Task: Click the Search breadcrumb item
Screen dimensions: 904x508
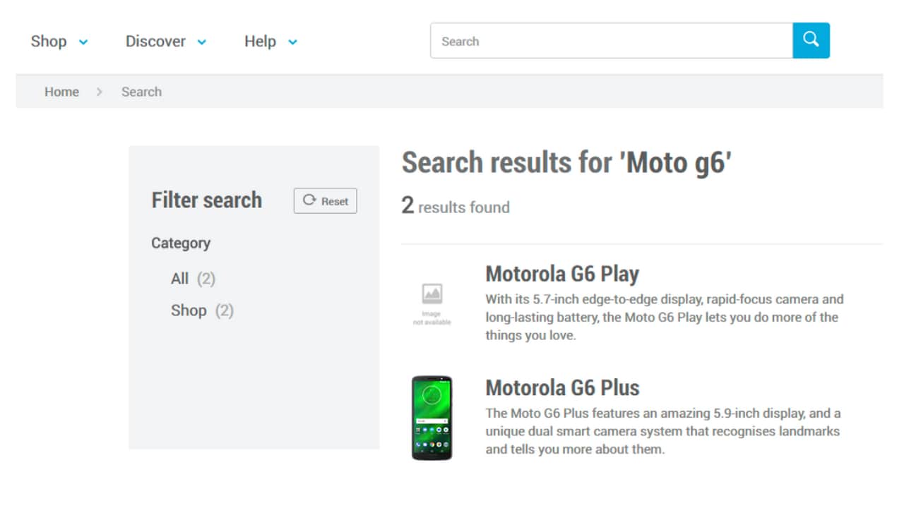Action: pyautogui.click(x=141, y=92)
